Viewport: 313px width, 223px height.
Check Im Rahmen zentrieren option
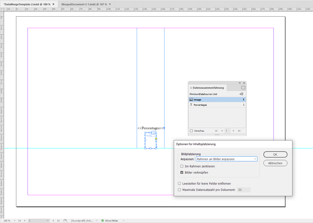182,166
